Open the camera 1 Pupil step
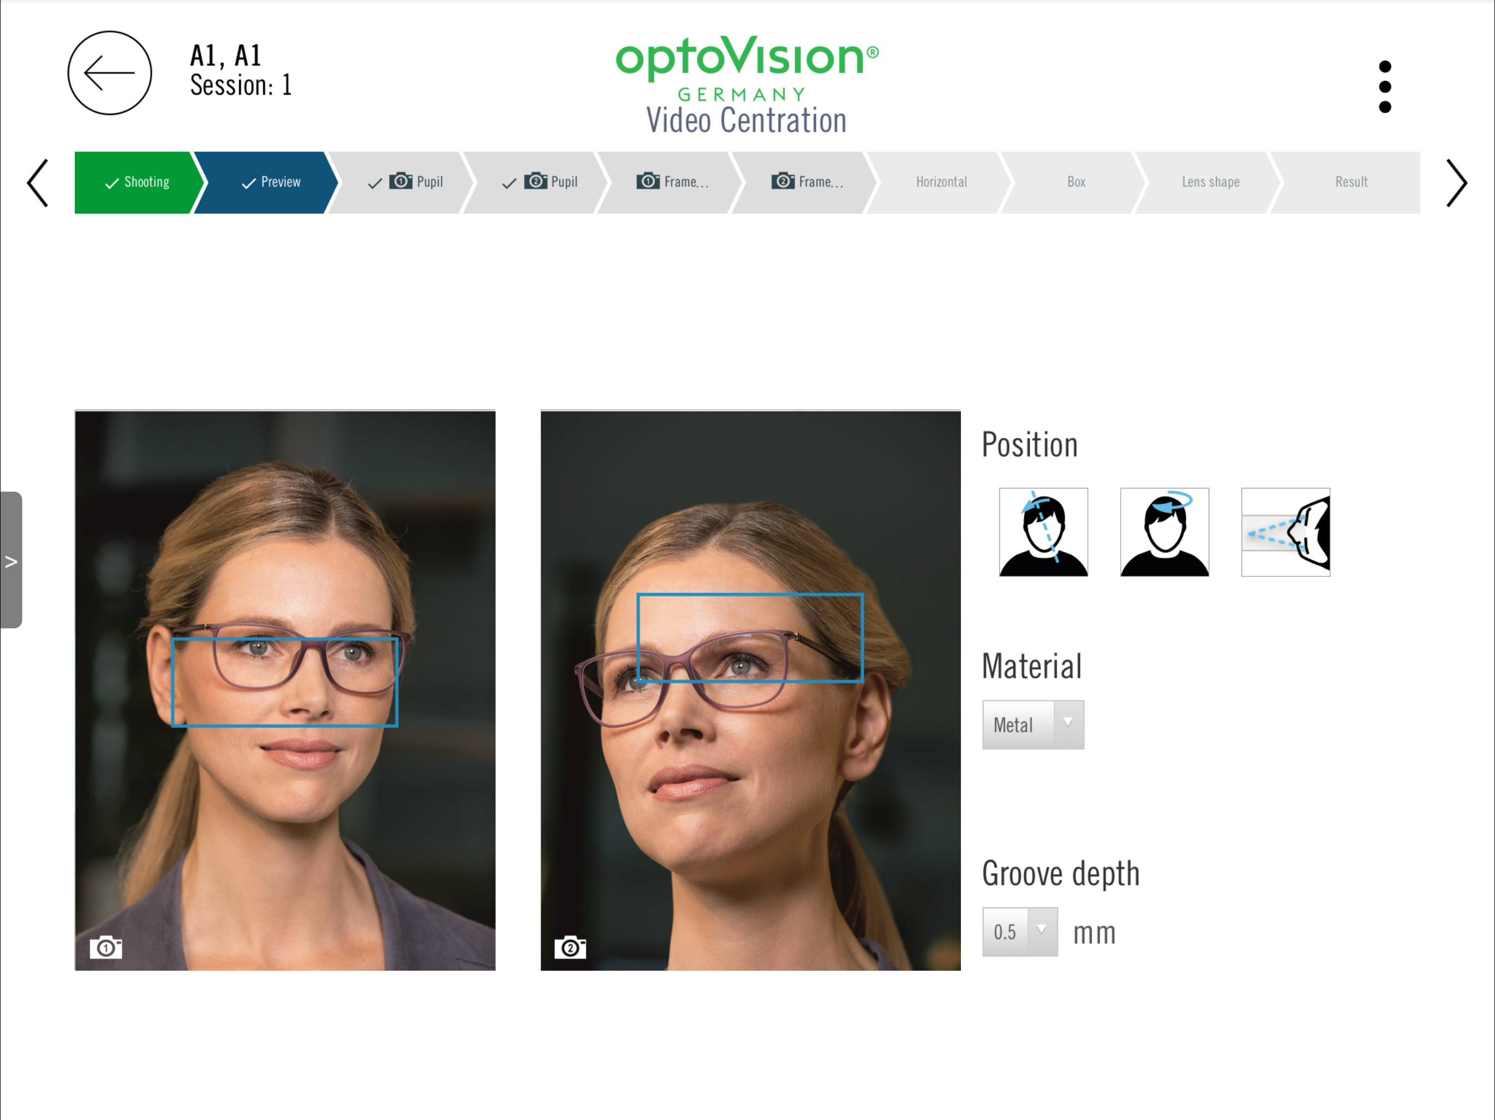 coord(403,183)
